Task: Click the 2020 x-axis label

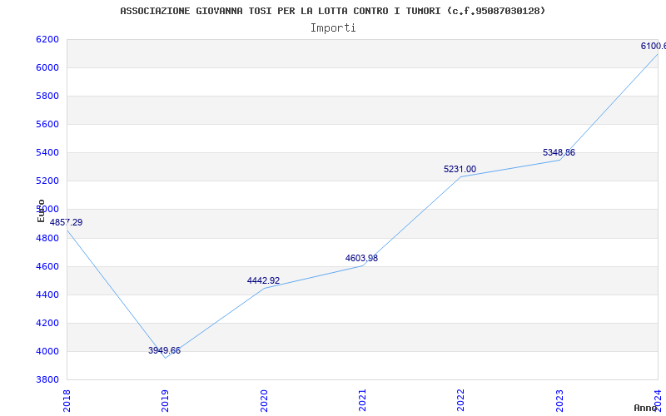Action: [x=264, y=401]
